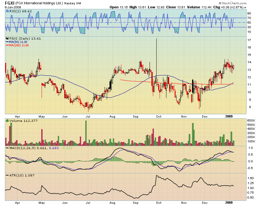
Task: Click the candlestick icon before FGXI (Daily)
Action: click(7, 38)
